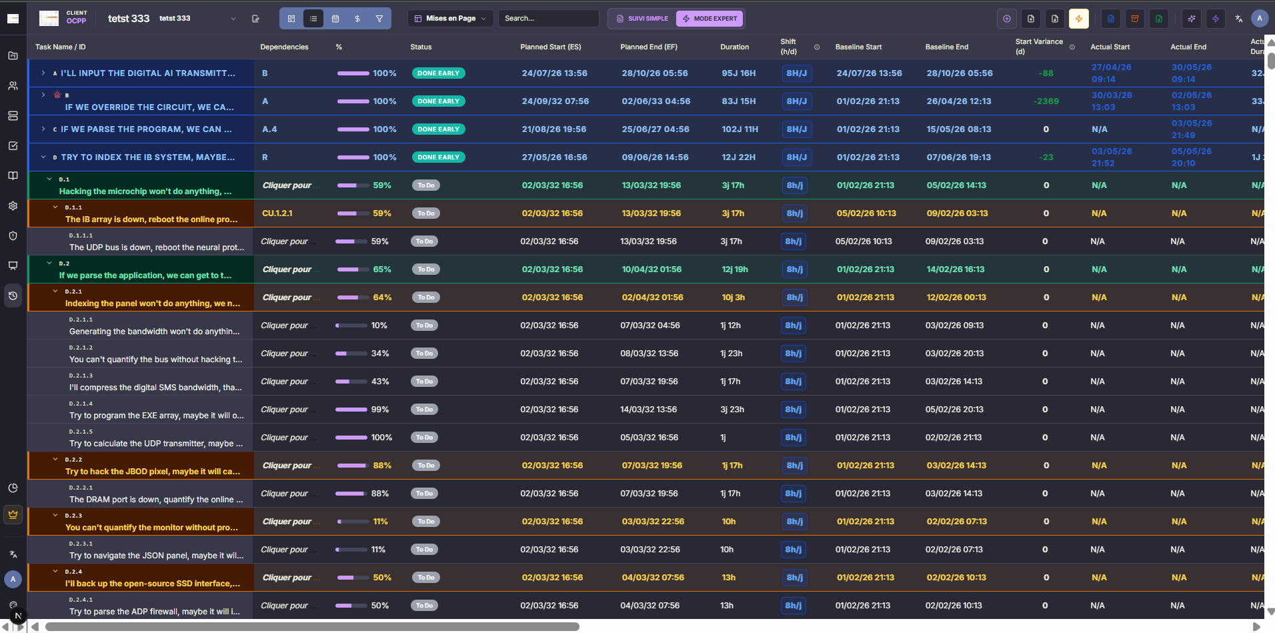Toggle the 8H/J shift badge for task C

pos(797,129)
